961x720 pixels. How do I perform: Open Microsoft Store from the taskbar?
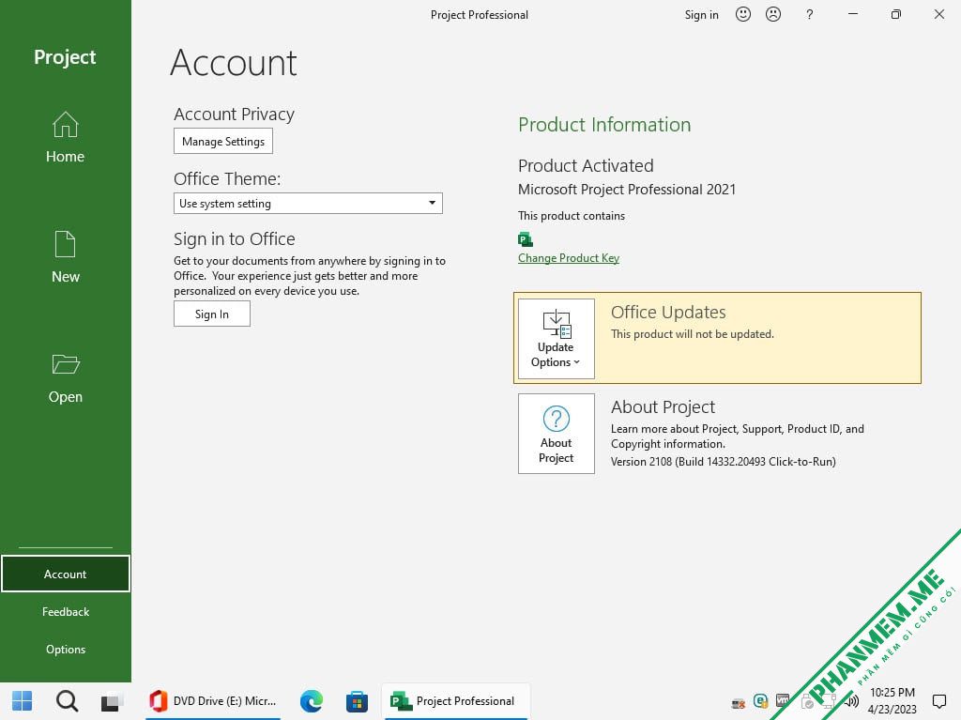(357, 701)
